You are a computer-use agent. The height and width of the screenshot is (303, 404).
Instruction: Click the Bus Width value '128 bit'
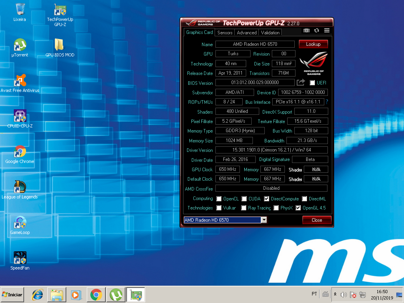click(311, 131)
